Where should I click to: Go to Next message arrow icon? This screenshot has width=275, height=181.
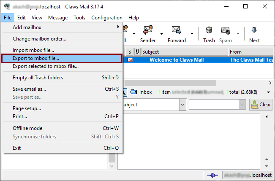pyautogui.click(x=254, y=30)
